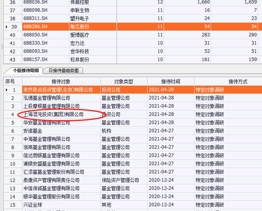Click 保险资产管理公司 type cell
262x211 pixels.
121,180
